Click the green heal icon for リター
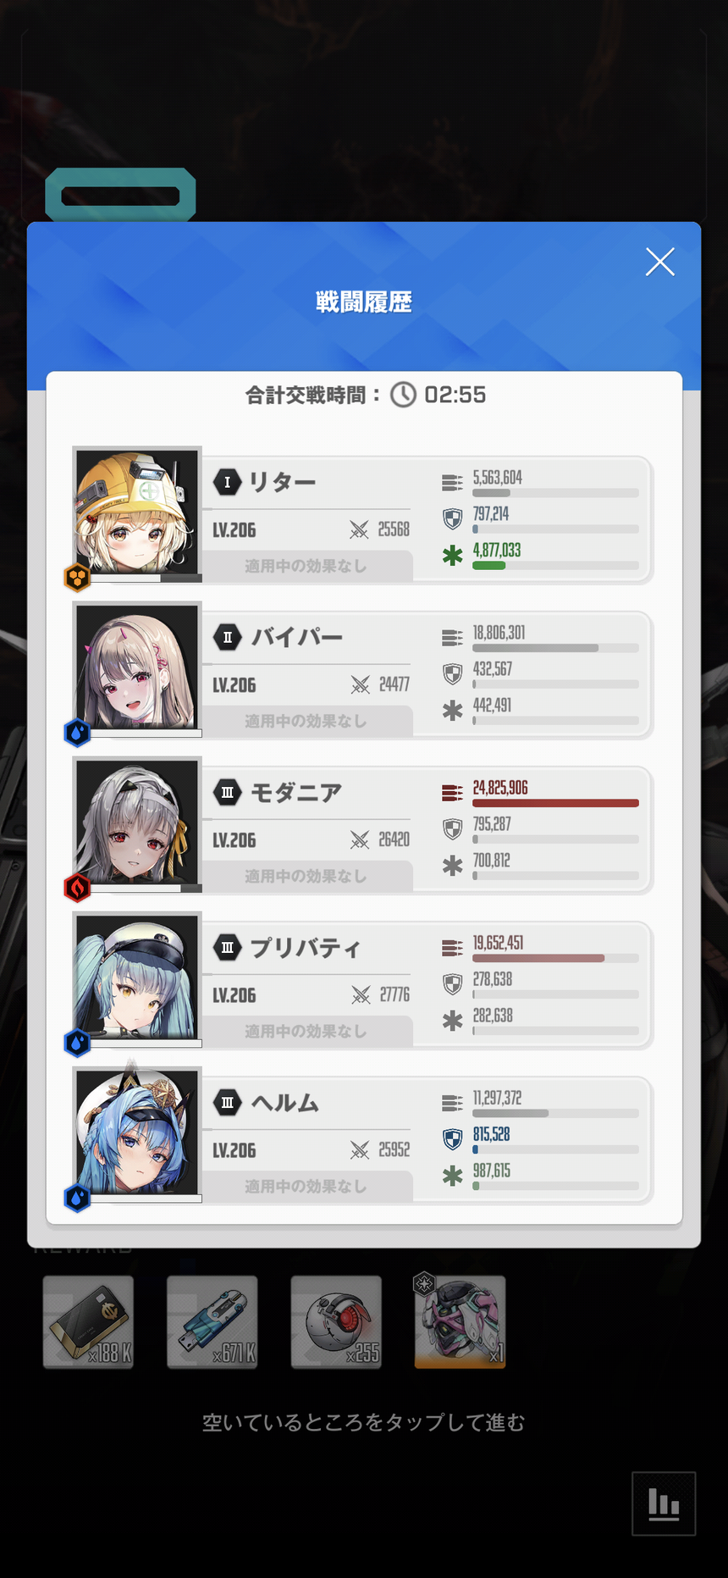The height and width of the screenshot is (1578, 728). click(453, 556)
